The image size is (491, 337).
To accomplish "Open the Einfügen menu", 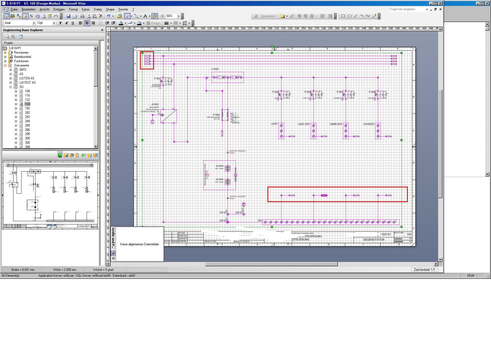I will point(59,9).
